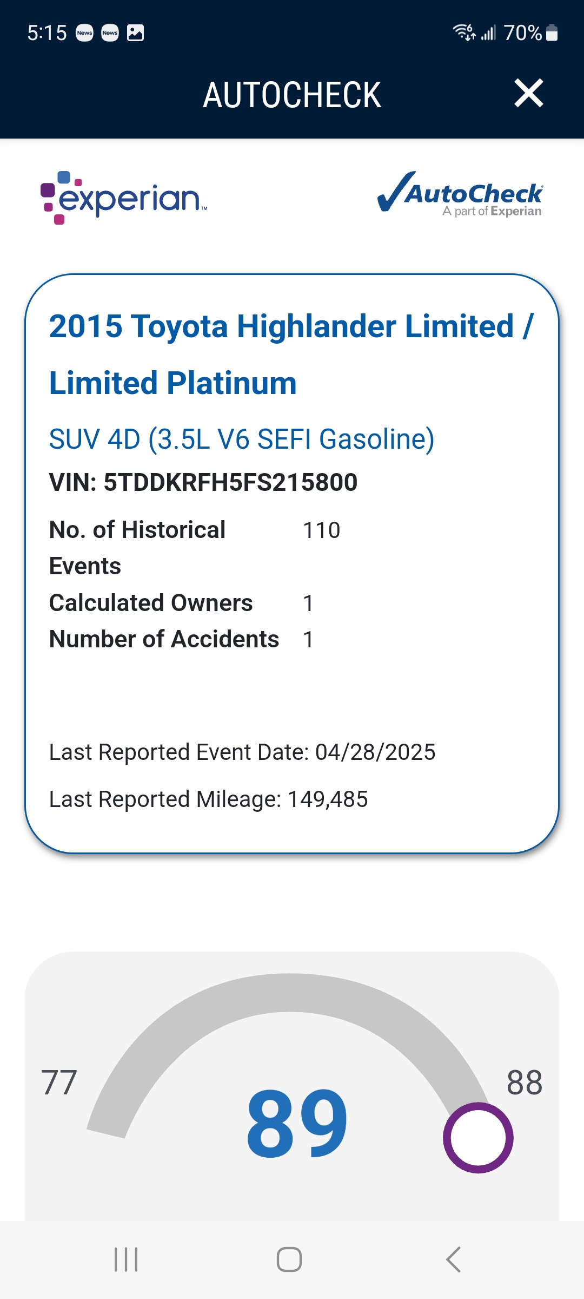
Task: Tap the first News notification icon
Action: pos(84,33)
